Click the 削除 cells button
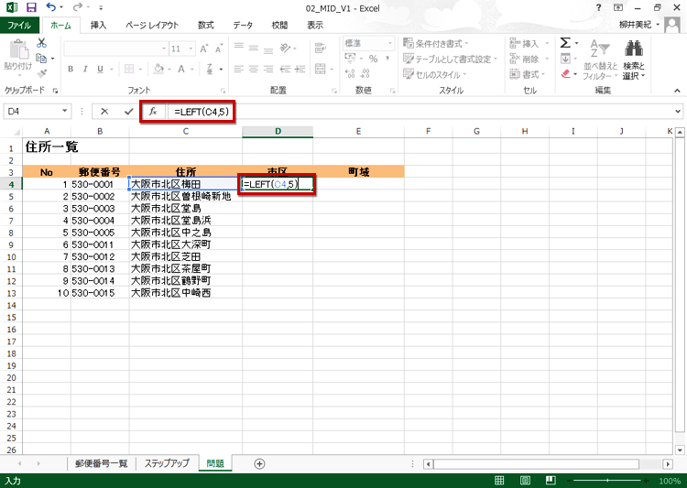Viewport: 687px width, 488px height. click(x=529, y=59)
